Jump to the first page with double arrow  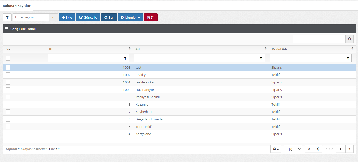click(309, 149)
